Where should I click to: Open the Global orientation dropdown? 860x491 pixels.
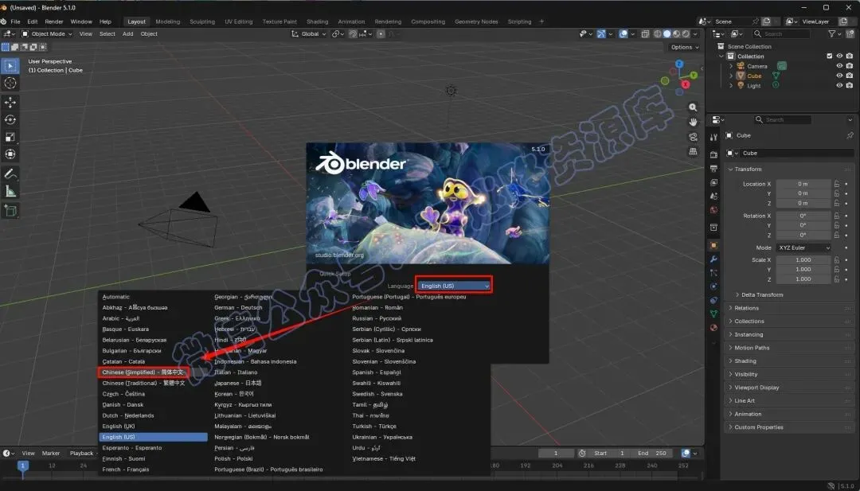coord(308,34)
